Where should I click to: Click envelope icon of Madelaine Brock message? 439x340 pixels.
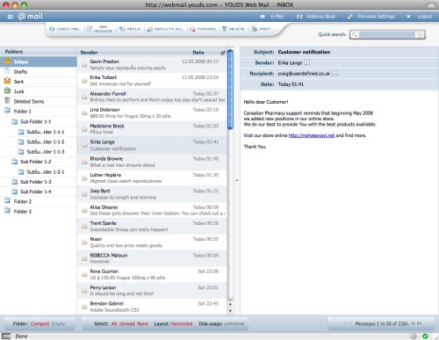click(84, 129)
